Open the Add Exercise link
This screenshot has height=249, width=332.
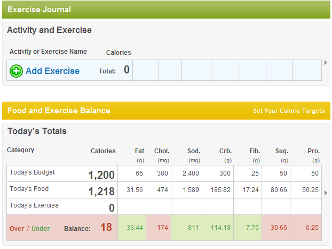click(52, 71)
